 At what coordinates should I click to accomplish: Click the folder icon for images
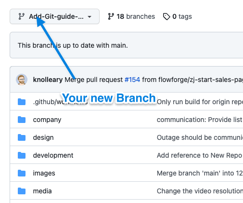(22, 173)
